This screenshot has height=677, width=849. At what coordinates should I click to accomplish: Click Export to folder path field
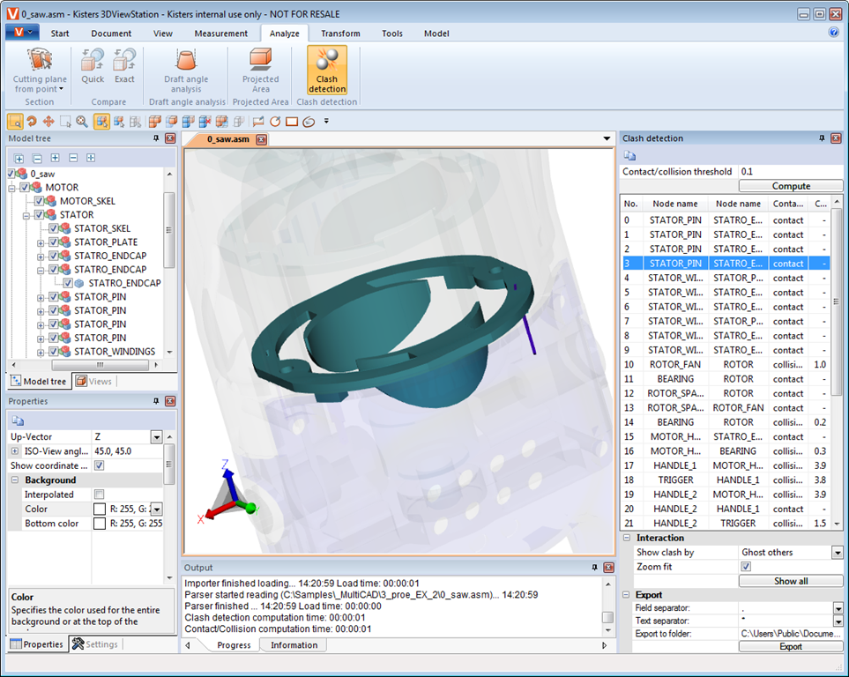click(791, 634)
